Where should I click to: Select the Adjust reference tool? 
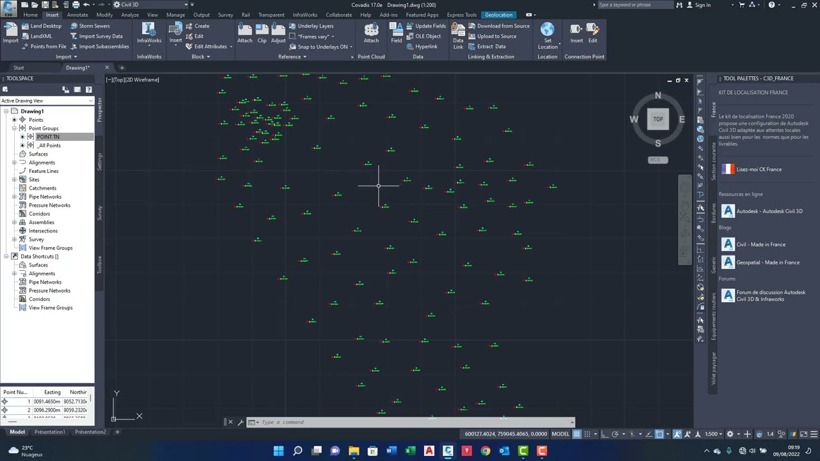[x=278, y=33]
